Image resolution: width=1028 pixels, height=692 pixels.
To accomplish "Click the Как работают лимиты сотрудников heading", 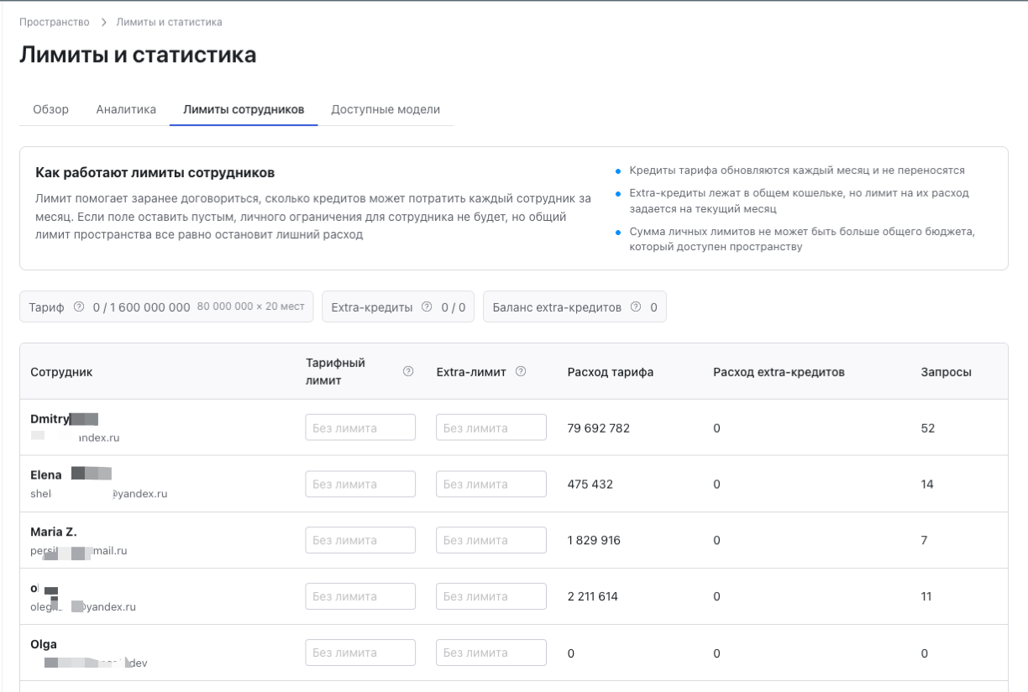I will (155, 173).
